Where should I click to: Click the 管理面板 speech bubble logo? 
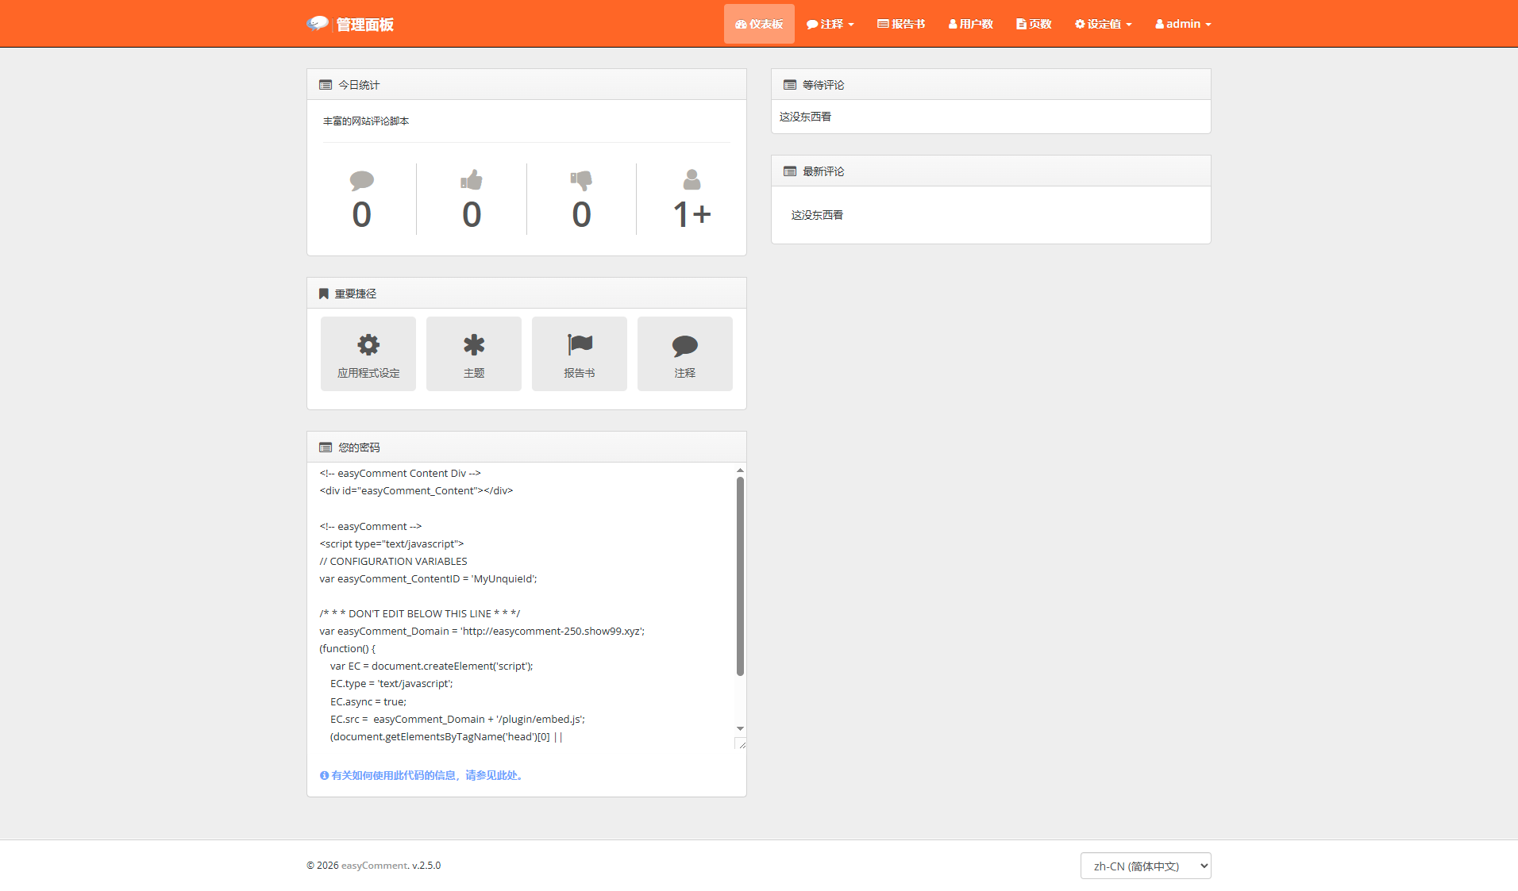(318, 24)
